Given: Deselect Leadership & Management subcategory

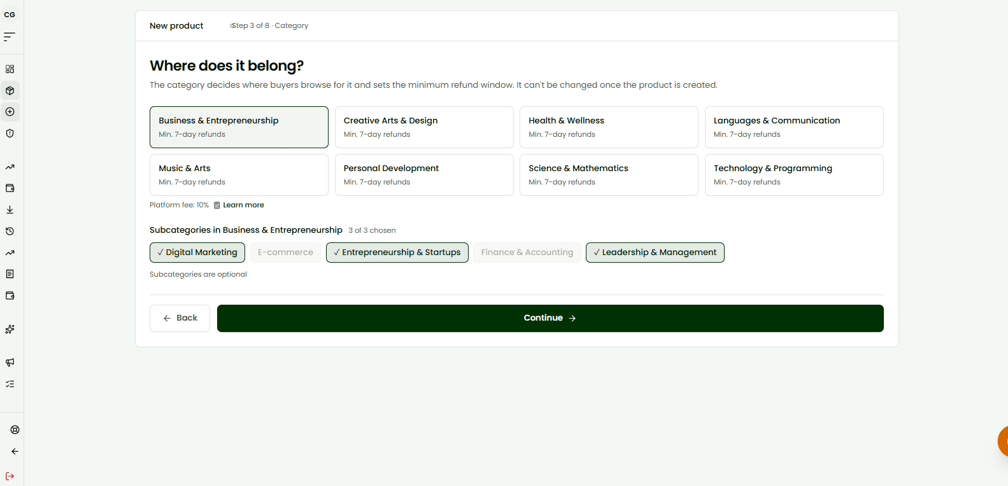Looking at the screenshot, I should click(x=655, y=253).
